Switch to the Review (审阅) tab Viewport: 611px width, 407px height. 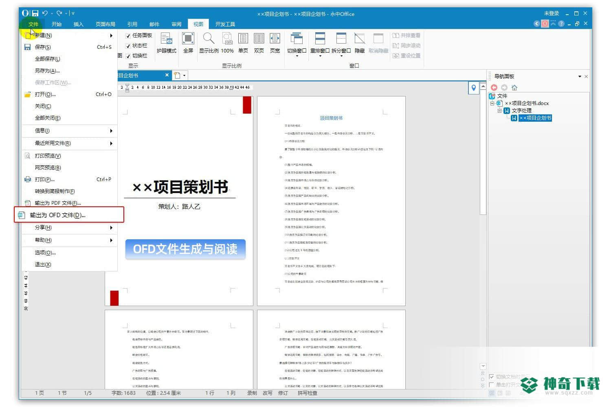[x=176, y=24]
